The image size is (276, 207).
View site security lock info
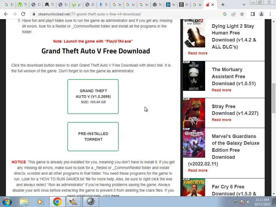pos(34,14)
